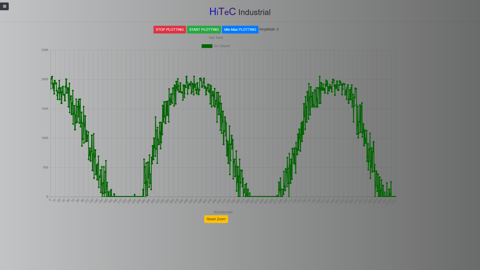
Task: Click the Min-Max PLOTTING button
Action: coord(240,29)
